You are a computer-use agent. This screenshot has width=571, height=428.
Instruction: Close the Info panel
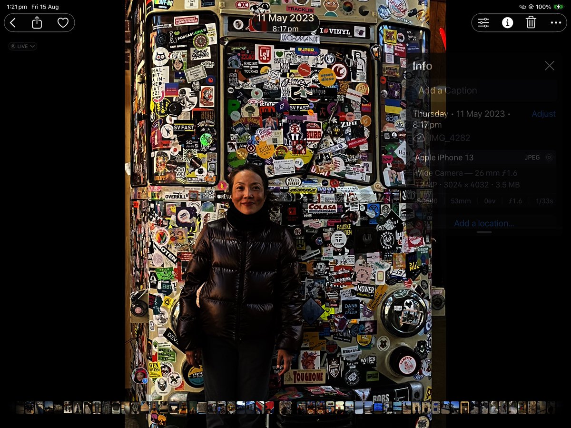[550, 66]
